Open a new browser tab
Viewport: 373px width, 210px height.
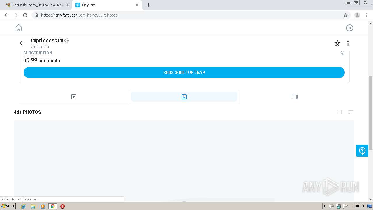[x=148, y=5]
